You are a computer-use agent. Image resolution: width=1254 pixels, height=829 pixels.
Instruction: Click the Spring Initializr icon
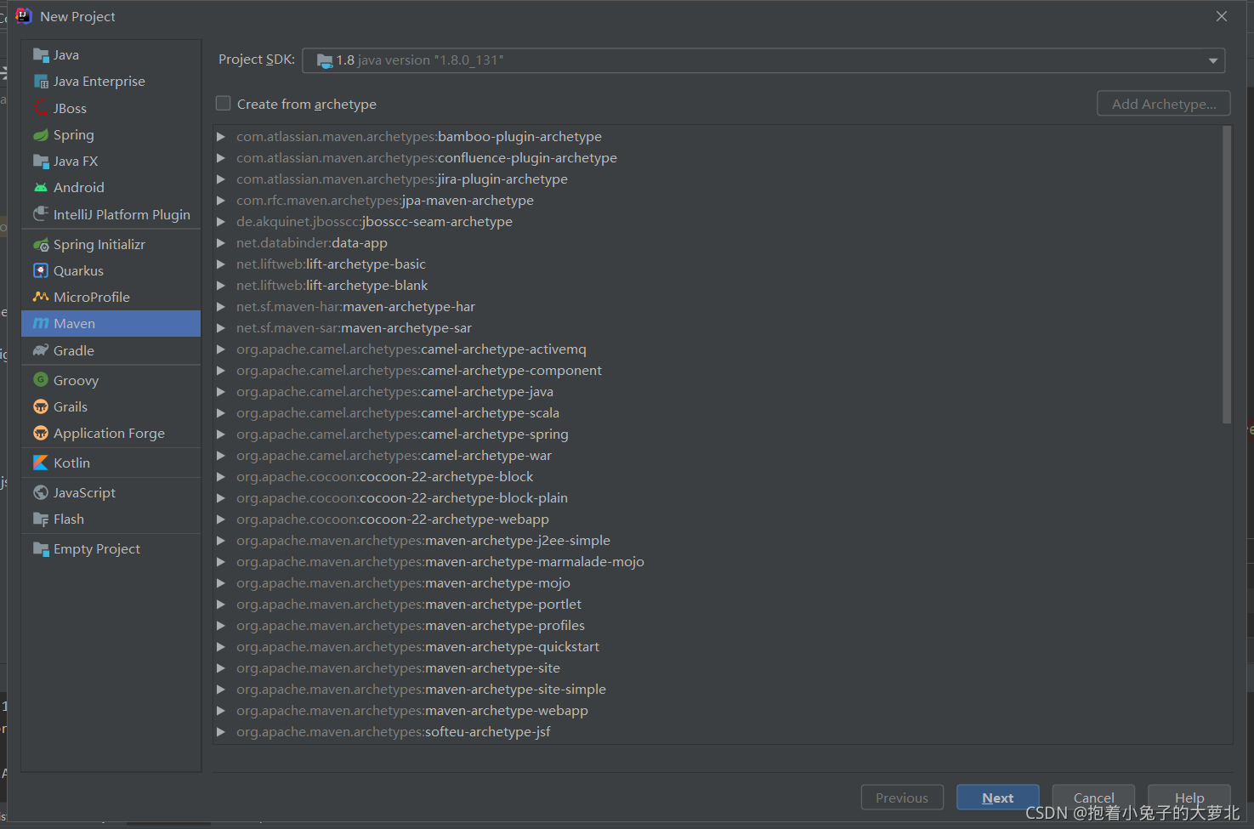coord(41,245)
